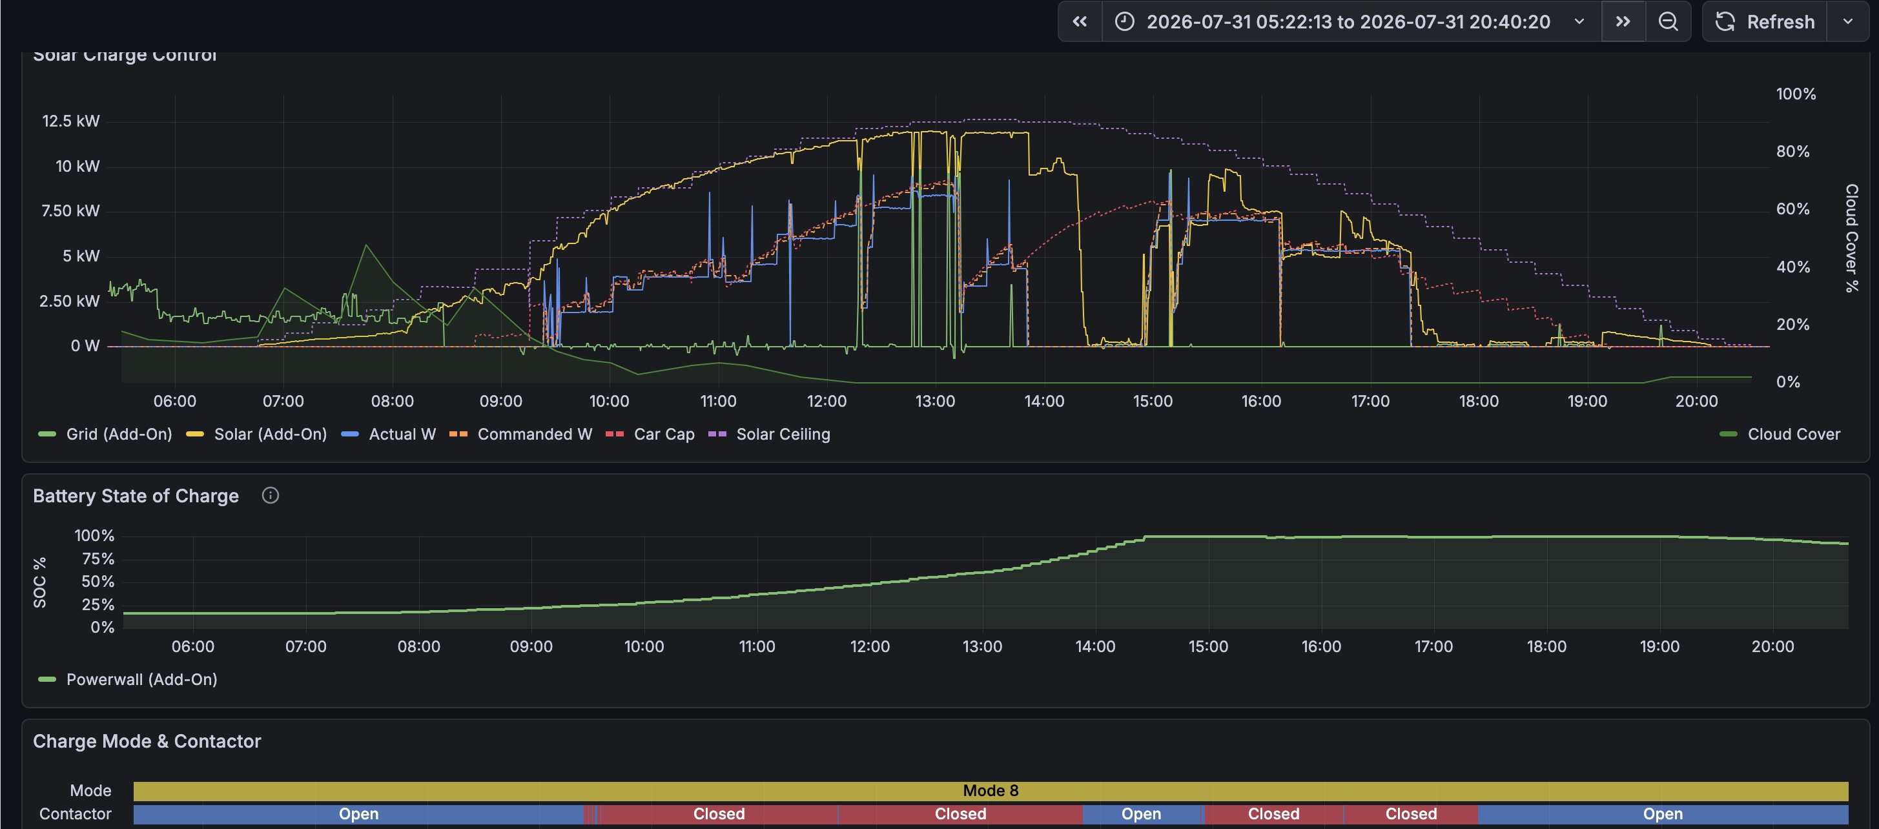The image size is (1879, 829).
Task: Click Cloud Cover green color swatch
Action: point(1728,435)
